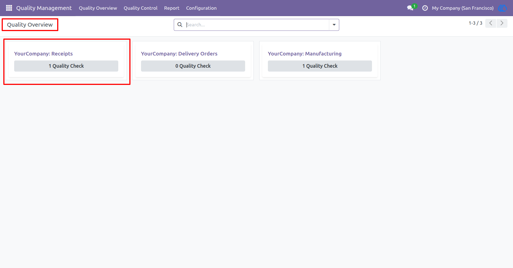The height and width of the screenshot is (268, 513).
Task: Click the Quality Overview breadcrumb heading
Action: click(x=30, y=25)
